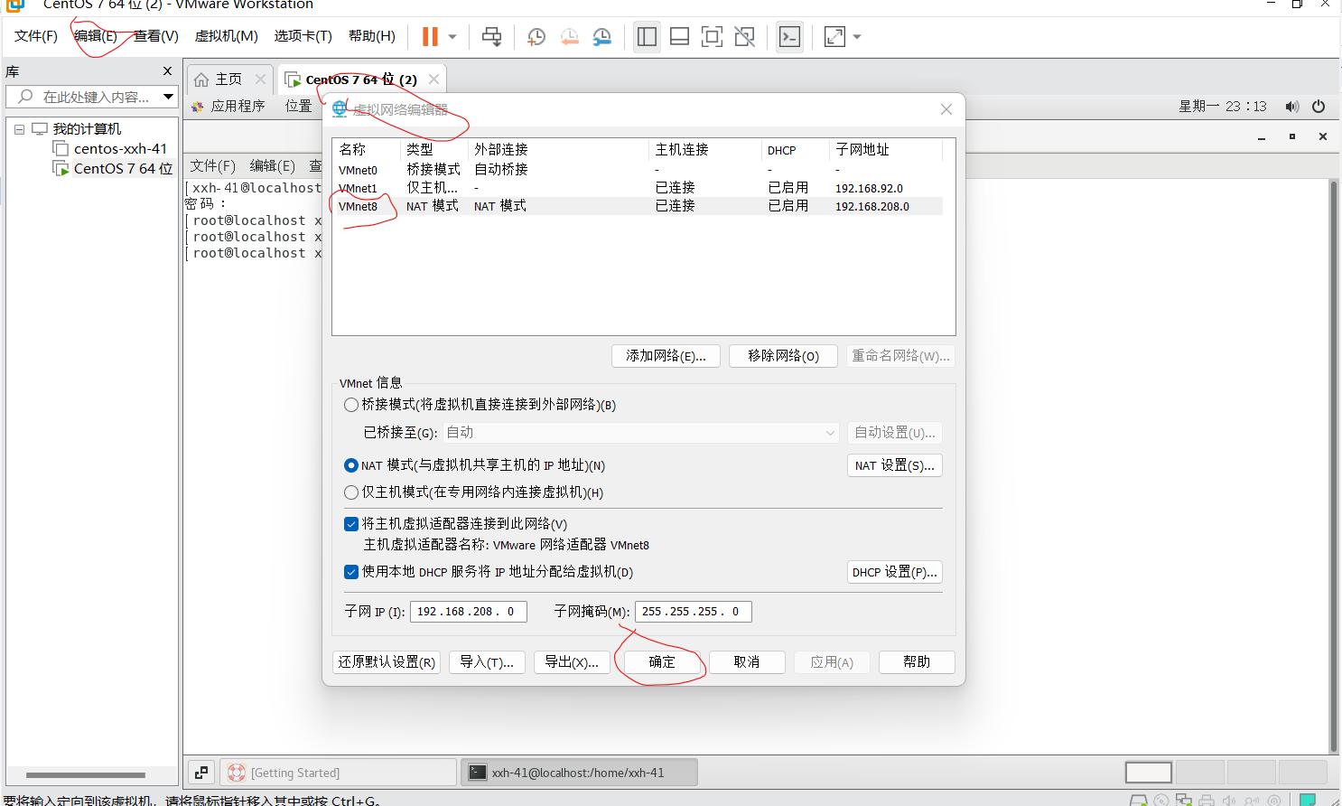Open the library search dropdown arrow
The width and height of the screenshot is (1342, 806).
(x=168, y=97)
